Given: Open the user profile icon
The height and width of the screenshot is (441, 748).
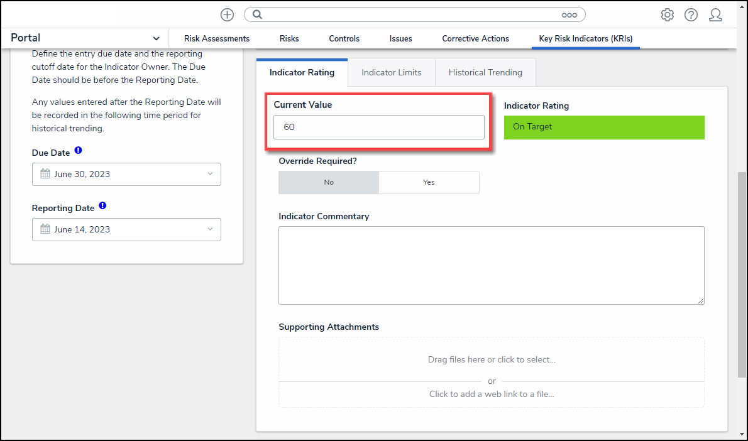Looking at the screenshot, I should [x=715, y=14].
